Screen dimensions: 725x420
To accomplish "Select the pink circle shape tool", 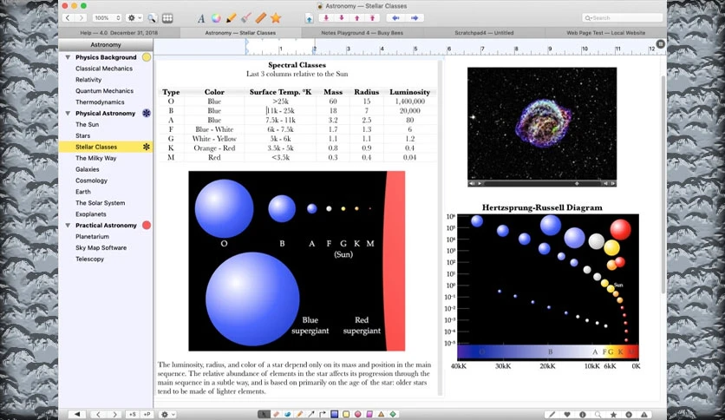I will tap(357, 415).
